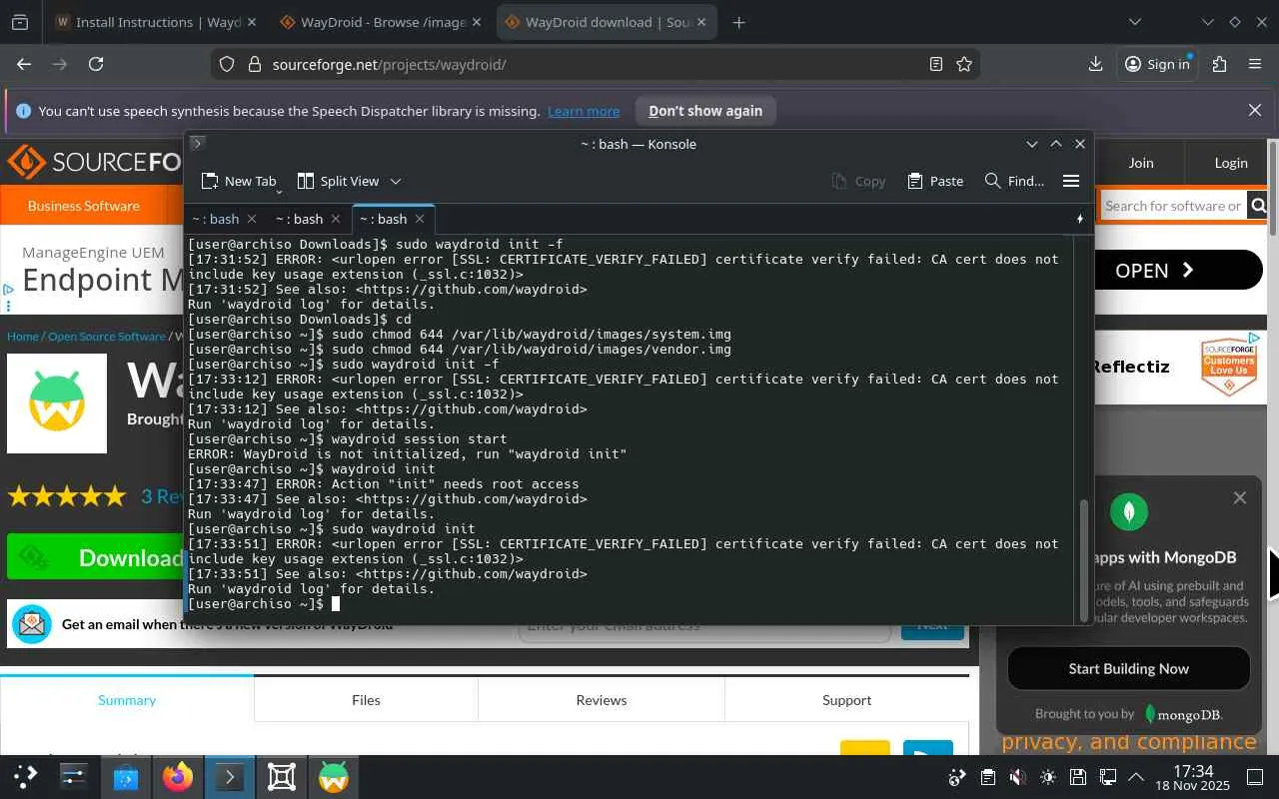Image resolution: width=1279 pixels, height=799 pixels.
Task: Open Firefox tab overview (Firefox View) icon
Action: [x=20, y=22]
